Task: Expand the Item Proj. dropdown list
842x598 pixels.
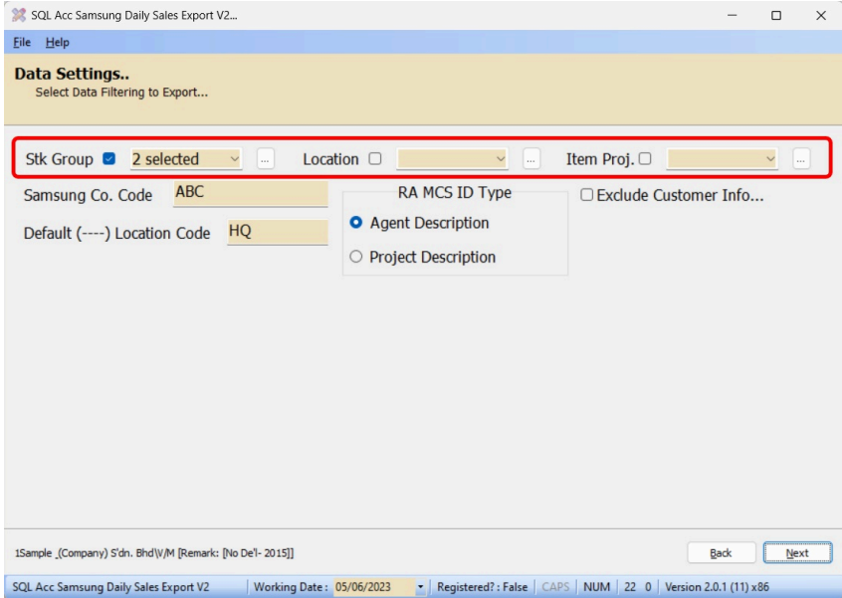Action: pyautogui.click(x=770, y=159)
